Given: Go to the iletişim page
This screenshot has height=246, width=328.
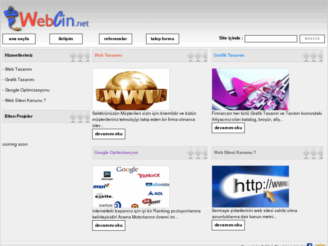Looking at the screenshot, I should [x=66, y=39].
